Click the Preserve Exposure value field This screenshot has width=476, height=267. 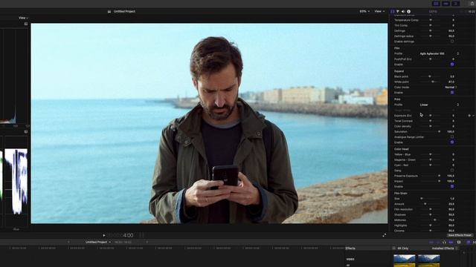(x=451, y=176)
